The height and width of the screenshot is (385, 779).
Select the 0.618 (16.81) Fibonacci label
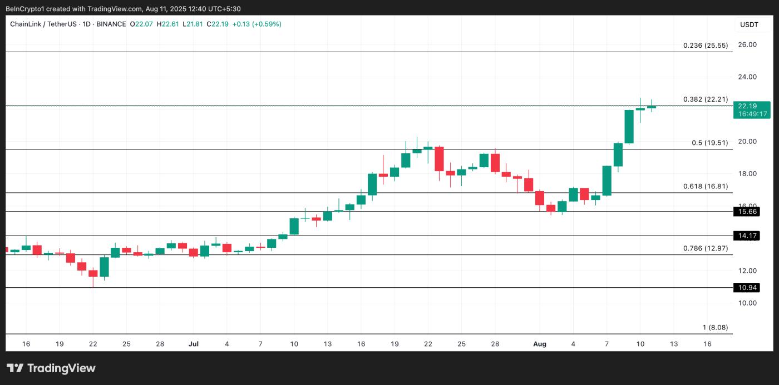[706, 186]
